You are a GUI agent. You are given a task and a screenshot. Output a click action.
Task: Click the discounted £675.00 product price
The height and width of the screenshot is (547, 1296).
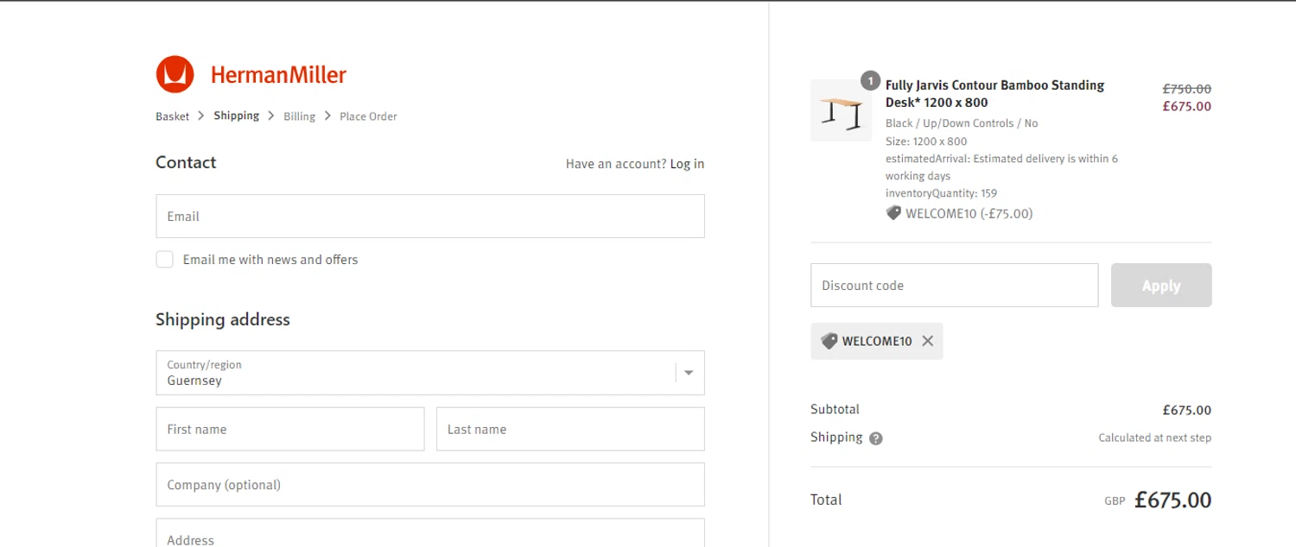pyautogui.click(x=1187, y=106)
